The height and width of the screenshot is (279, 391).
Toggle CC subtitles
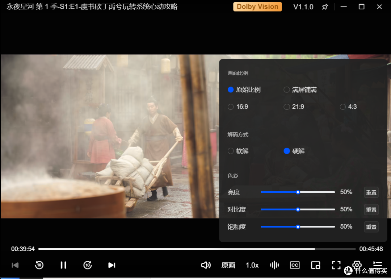[x=295, y=265]
